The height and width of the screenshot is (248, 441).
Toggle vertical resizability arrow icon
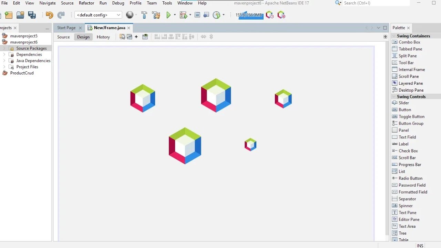point(211,37)
